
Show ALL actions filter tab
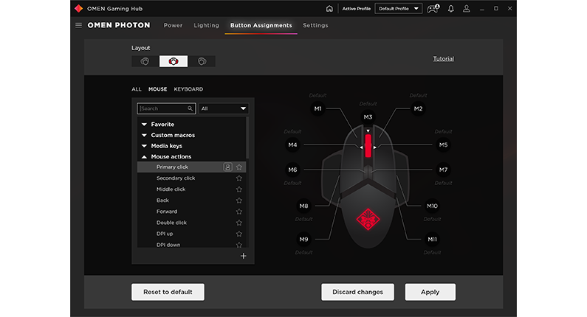tap(137, 89)
